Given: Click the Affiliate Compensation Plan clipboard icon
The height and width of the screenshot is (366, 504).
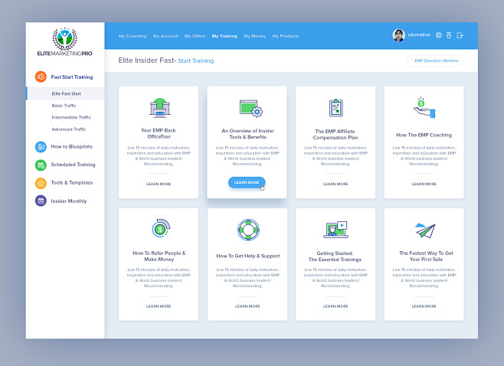Looking at the screenshot, I should click(336, 108).
